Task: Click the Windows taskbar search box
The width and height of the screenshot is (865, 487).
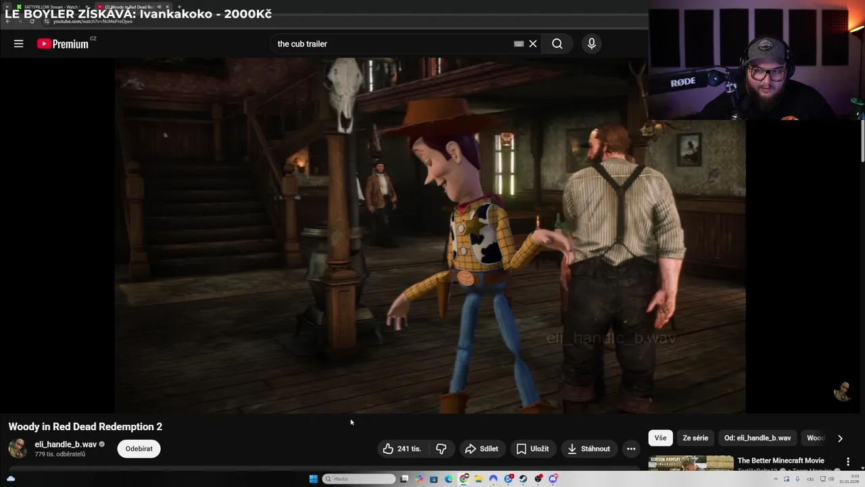Action: 359,479
